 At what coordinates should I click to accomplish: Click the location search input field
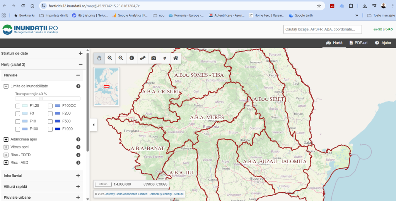tap(322, 29)
